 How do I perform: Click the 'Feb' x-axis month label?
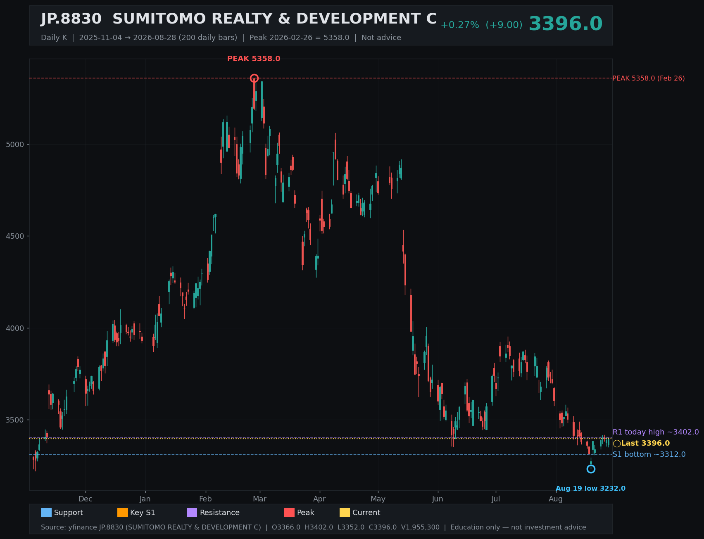205,499
